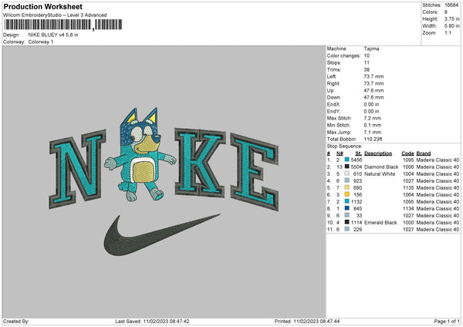Click the Zoom value 1:1
Screen dimensions: 463x327
[x=448, y=32]
